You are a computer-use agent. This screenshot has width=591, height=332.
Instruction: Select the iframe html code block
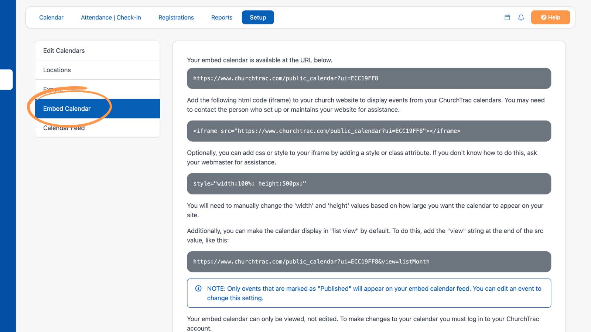pyautogui.click(x=369, y=131)
